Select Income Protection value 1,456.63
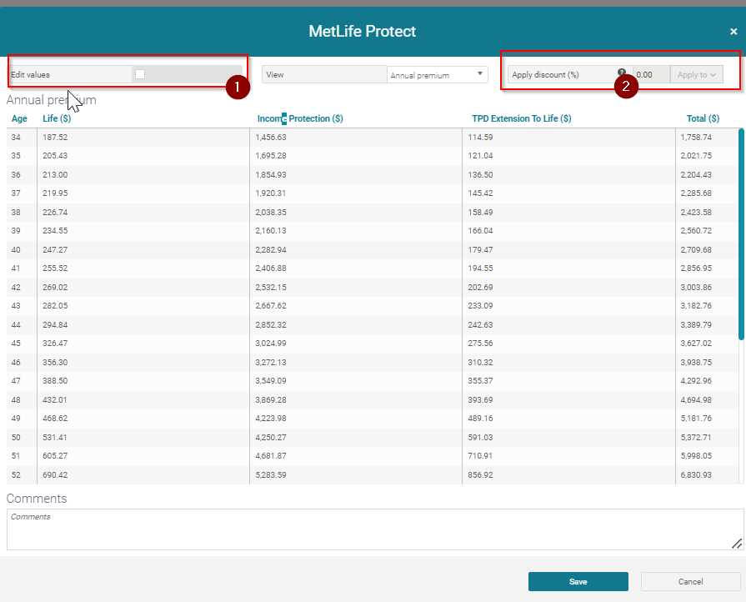Screen dimensions: 746x602 pyautogui.click(x=271, y=137)
